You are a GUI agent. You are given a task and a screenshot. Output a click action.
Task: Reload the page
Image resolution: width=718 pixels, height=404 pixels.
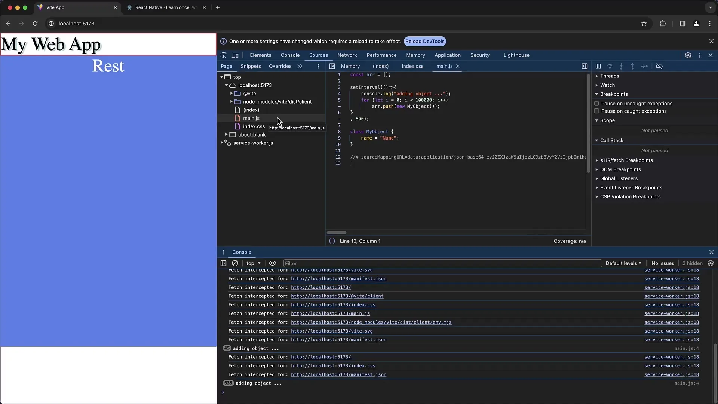35,24
